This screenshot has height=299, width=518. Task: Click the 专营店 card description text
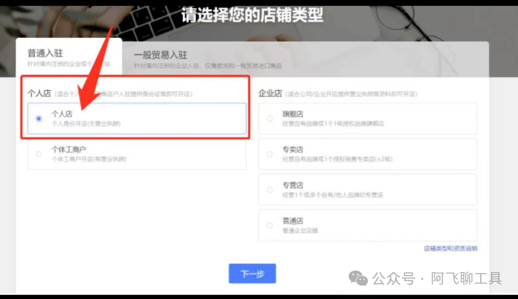coord(333,195)
